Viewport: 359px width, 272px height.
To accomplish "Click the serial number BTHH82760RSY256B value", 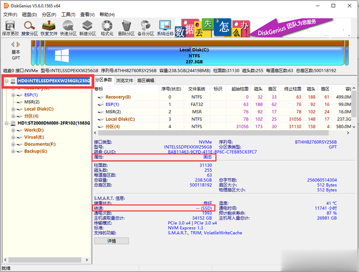I will pyautogui.click(x=316, y=142).
